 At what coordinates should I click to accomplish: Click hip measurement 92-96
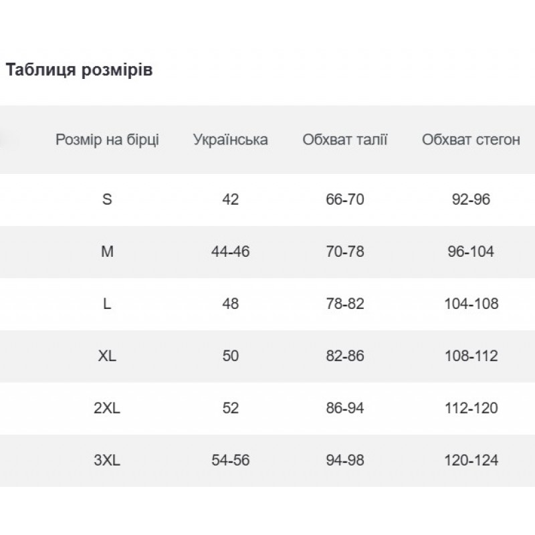(471, 199)
